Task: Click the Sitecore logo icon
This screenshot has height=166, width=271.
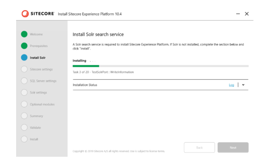Action: [25, 14]
